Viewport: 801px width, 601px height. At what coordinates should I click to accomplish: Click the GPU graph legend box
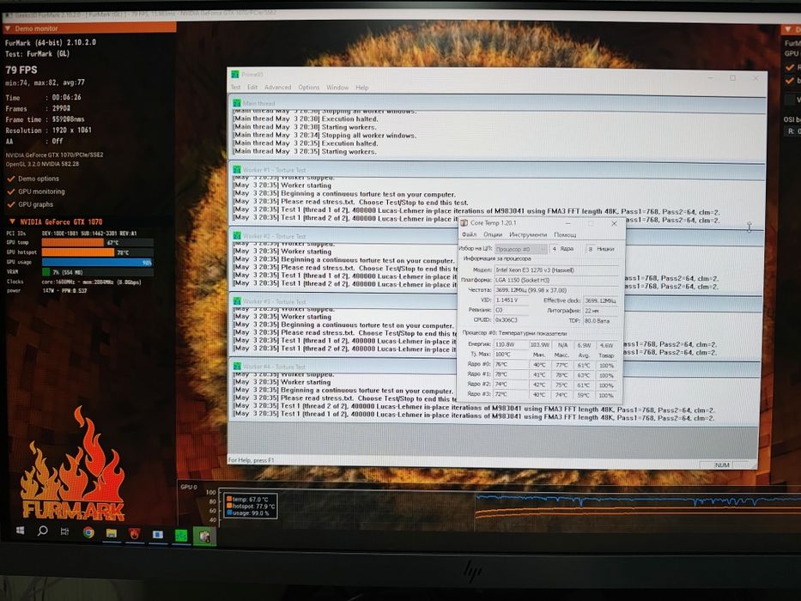pos(250,506)
